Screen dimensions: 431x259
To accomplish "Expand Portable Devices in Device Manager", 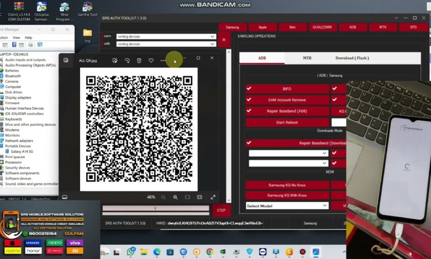I will point(18,146).
